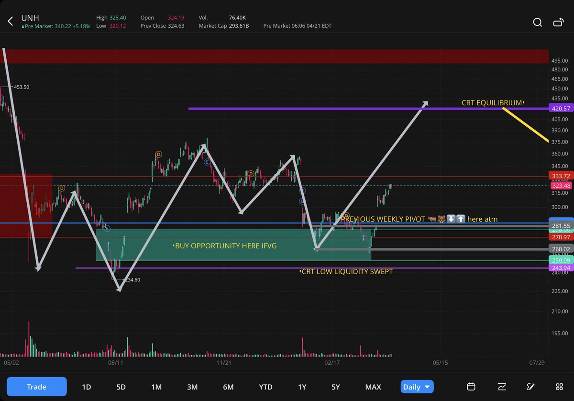Tap the High 325.40 value
Screen dimensions: 574x401
118,18
